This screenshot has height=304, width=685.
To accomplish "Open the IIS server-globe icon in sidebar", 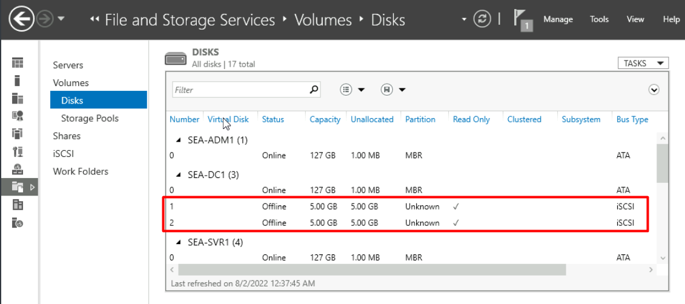I will 18,222.
